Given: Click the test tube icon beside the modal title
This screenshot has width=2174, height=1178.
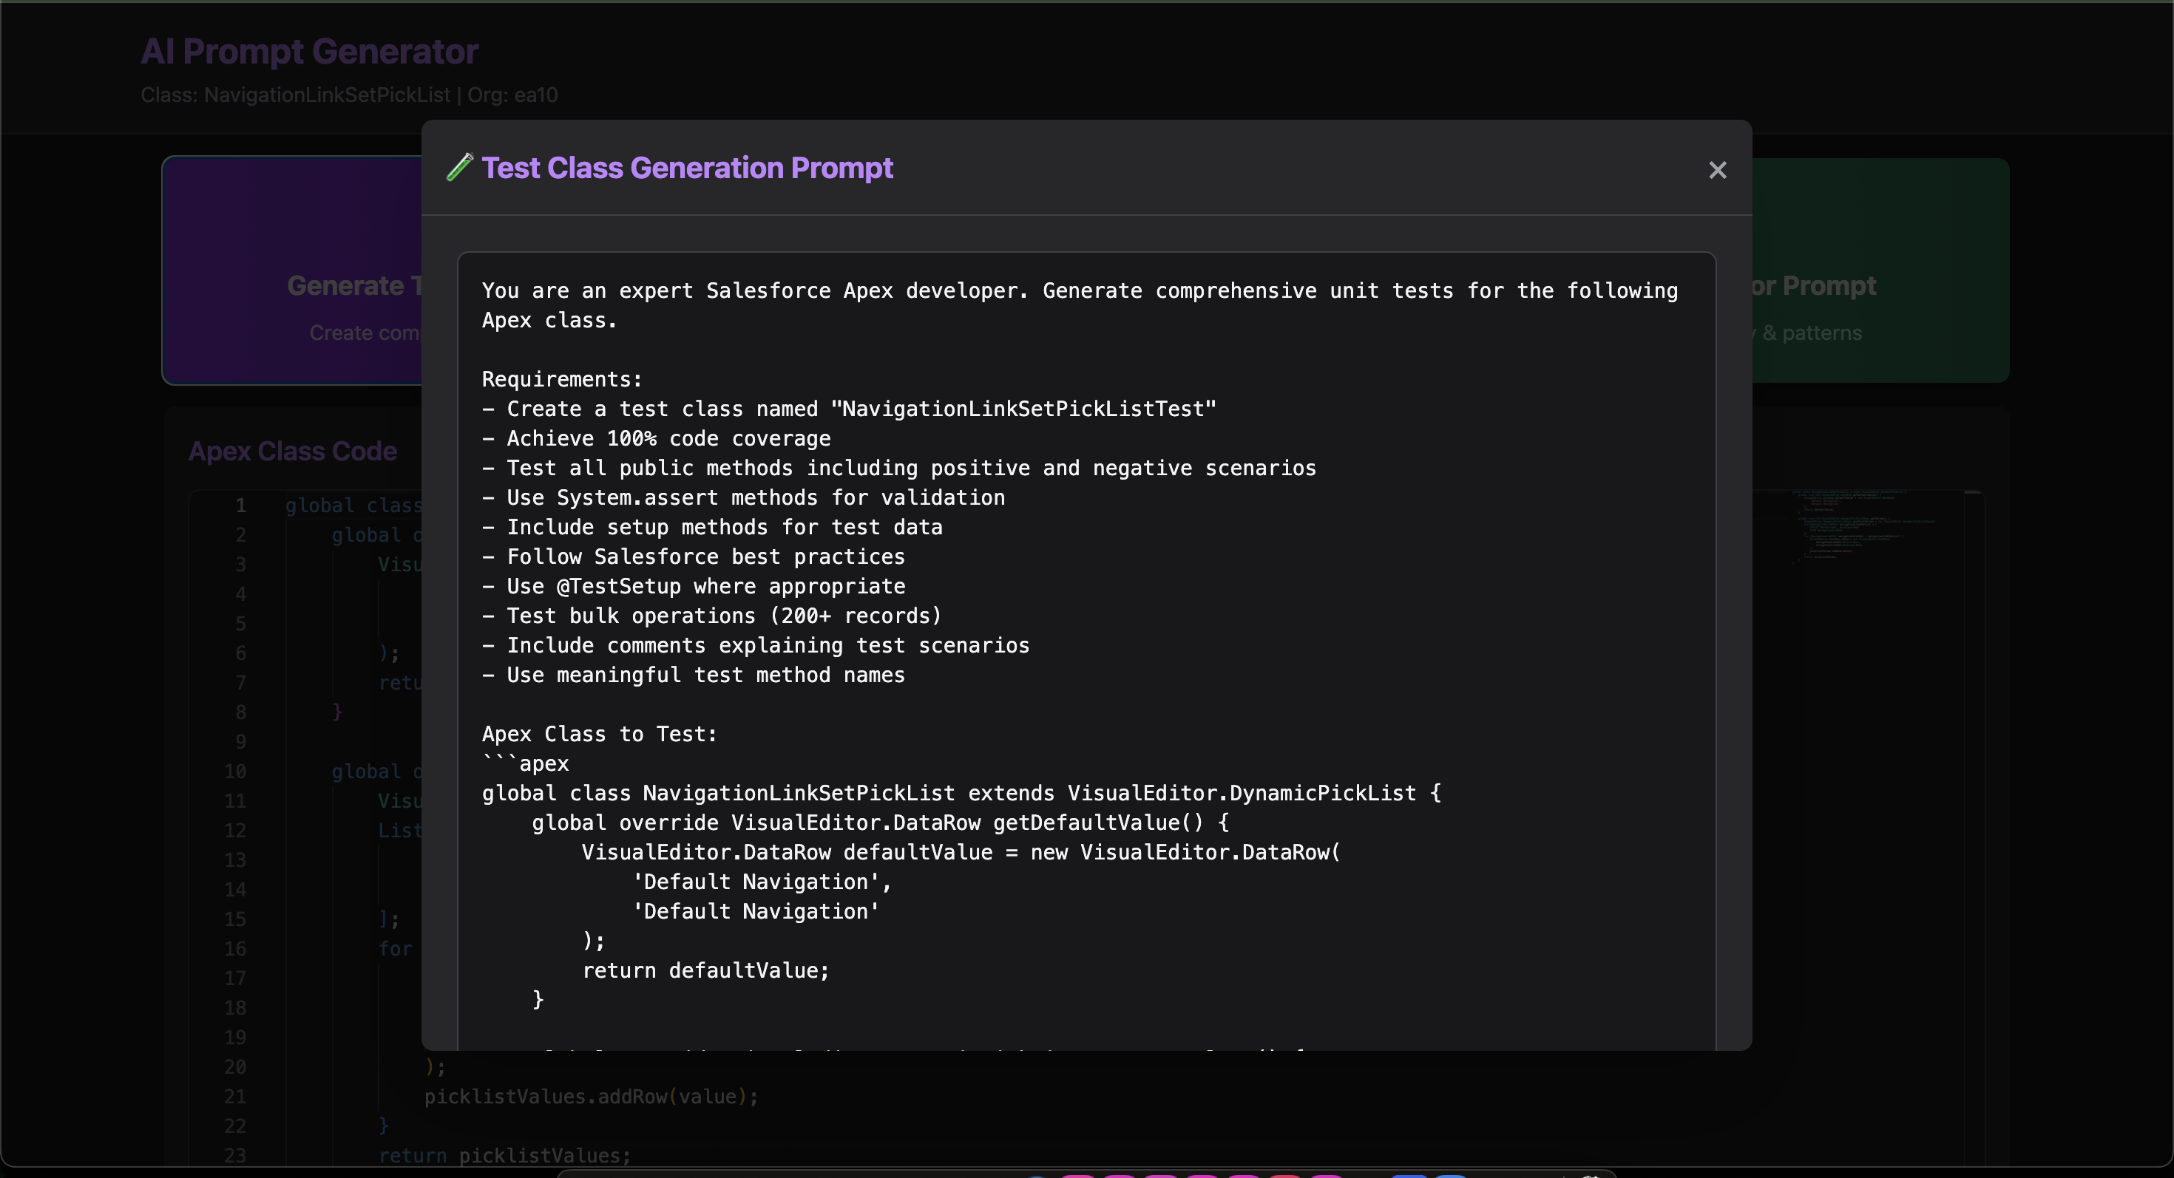Looking at the screenshot, I should [460, 168].
